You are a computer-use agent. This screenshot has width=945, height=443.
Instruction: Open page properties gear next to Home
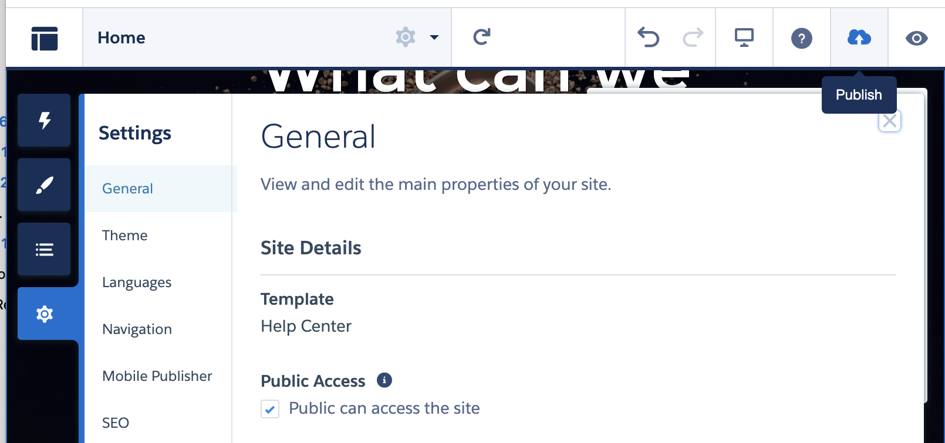click(x=406, y=37)
